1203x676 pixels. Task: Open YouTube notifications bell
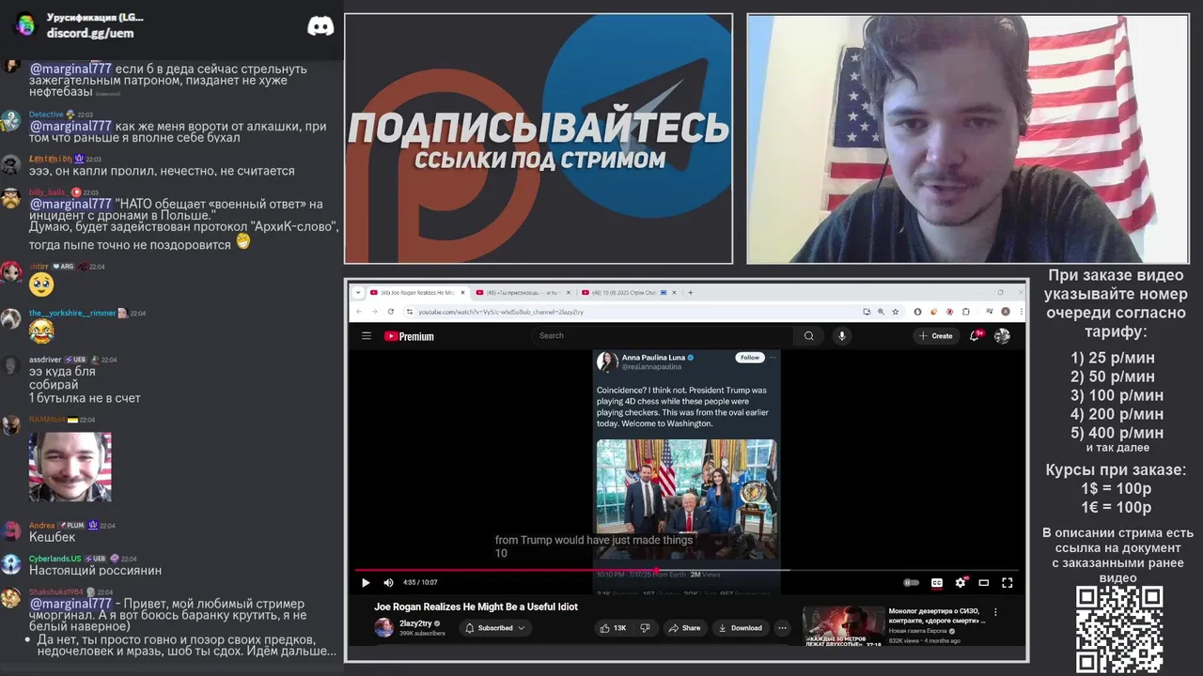pos(976,335)
